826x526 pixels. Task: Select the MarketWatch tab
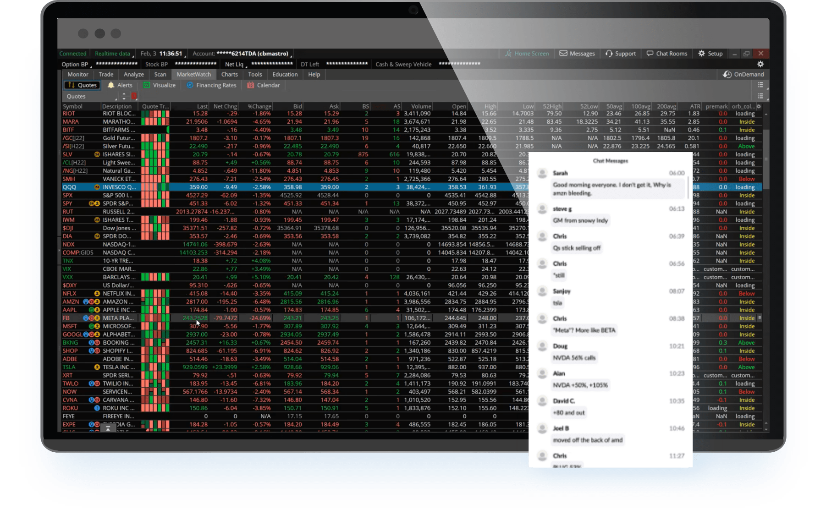point(194,74)
